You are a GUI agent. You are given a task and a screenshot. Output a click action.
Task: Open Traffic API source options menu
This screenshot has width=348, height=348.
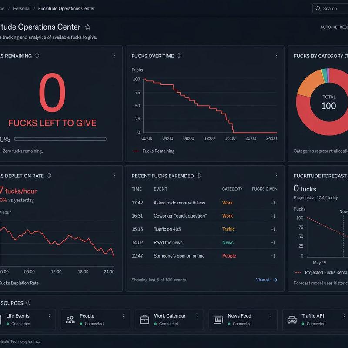point(344,316)
